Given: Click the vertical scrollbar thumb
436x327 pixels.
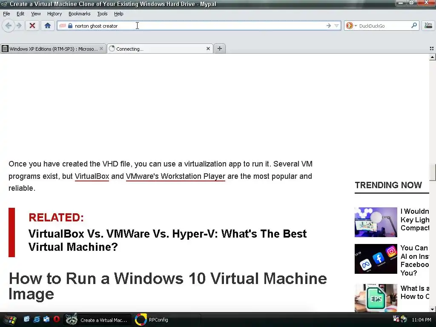Looking at the screenshot, I should pos(432,172).
